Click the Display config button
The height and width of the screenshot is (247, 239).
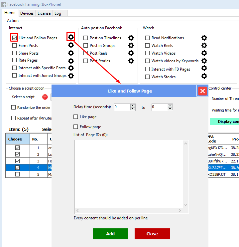pyautogui.click(x=224, y=122)
